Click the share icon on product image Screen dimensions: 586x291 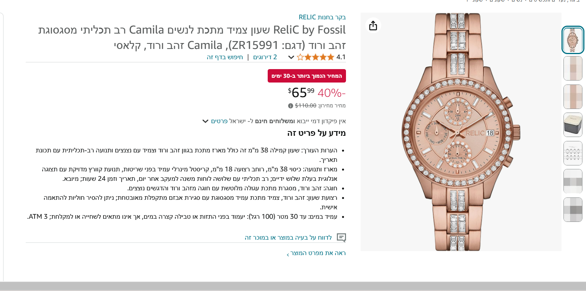(373, 26)
